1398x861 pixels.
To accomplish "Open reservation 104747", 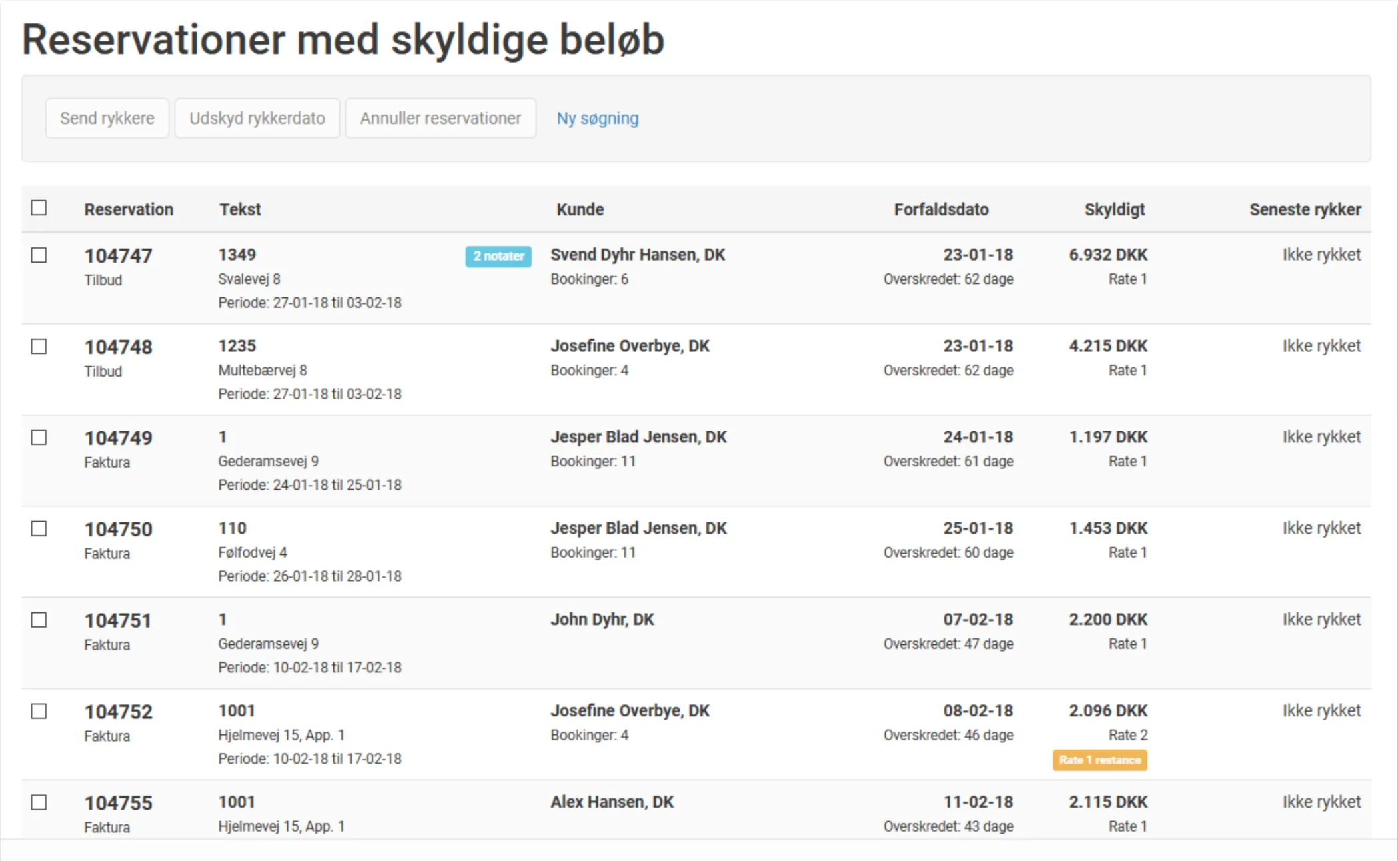I will [117, 255].
